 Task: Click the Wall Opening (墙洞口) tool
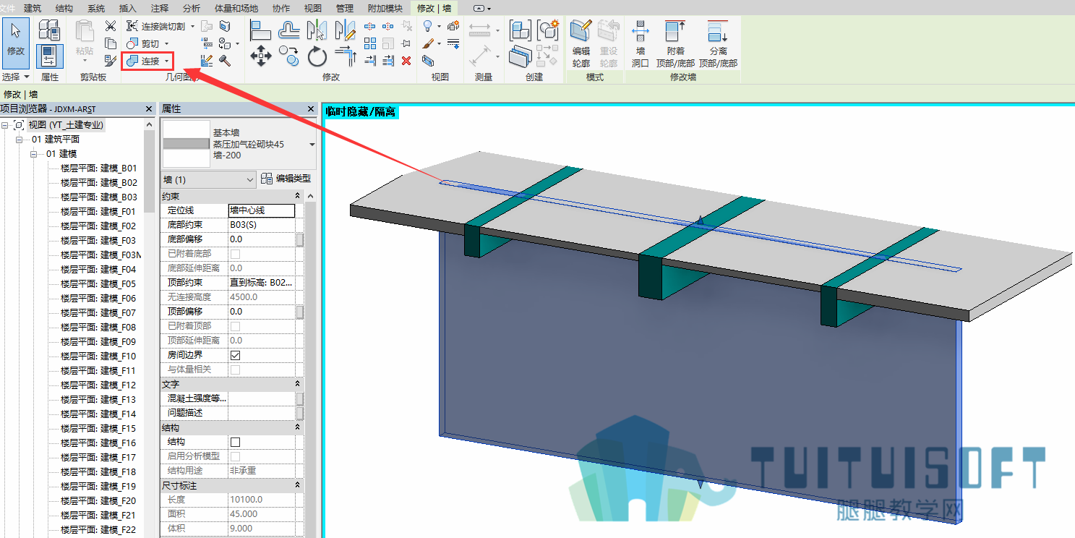point(641,44)
